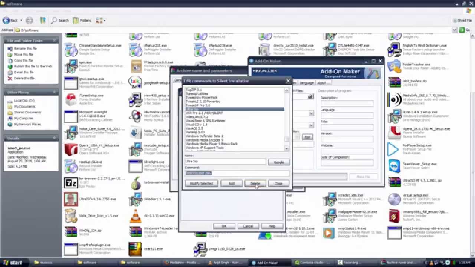The image size is (475, 267).
Task: Click scroll-up arrow of command list
Action: point(286,90)
